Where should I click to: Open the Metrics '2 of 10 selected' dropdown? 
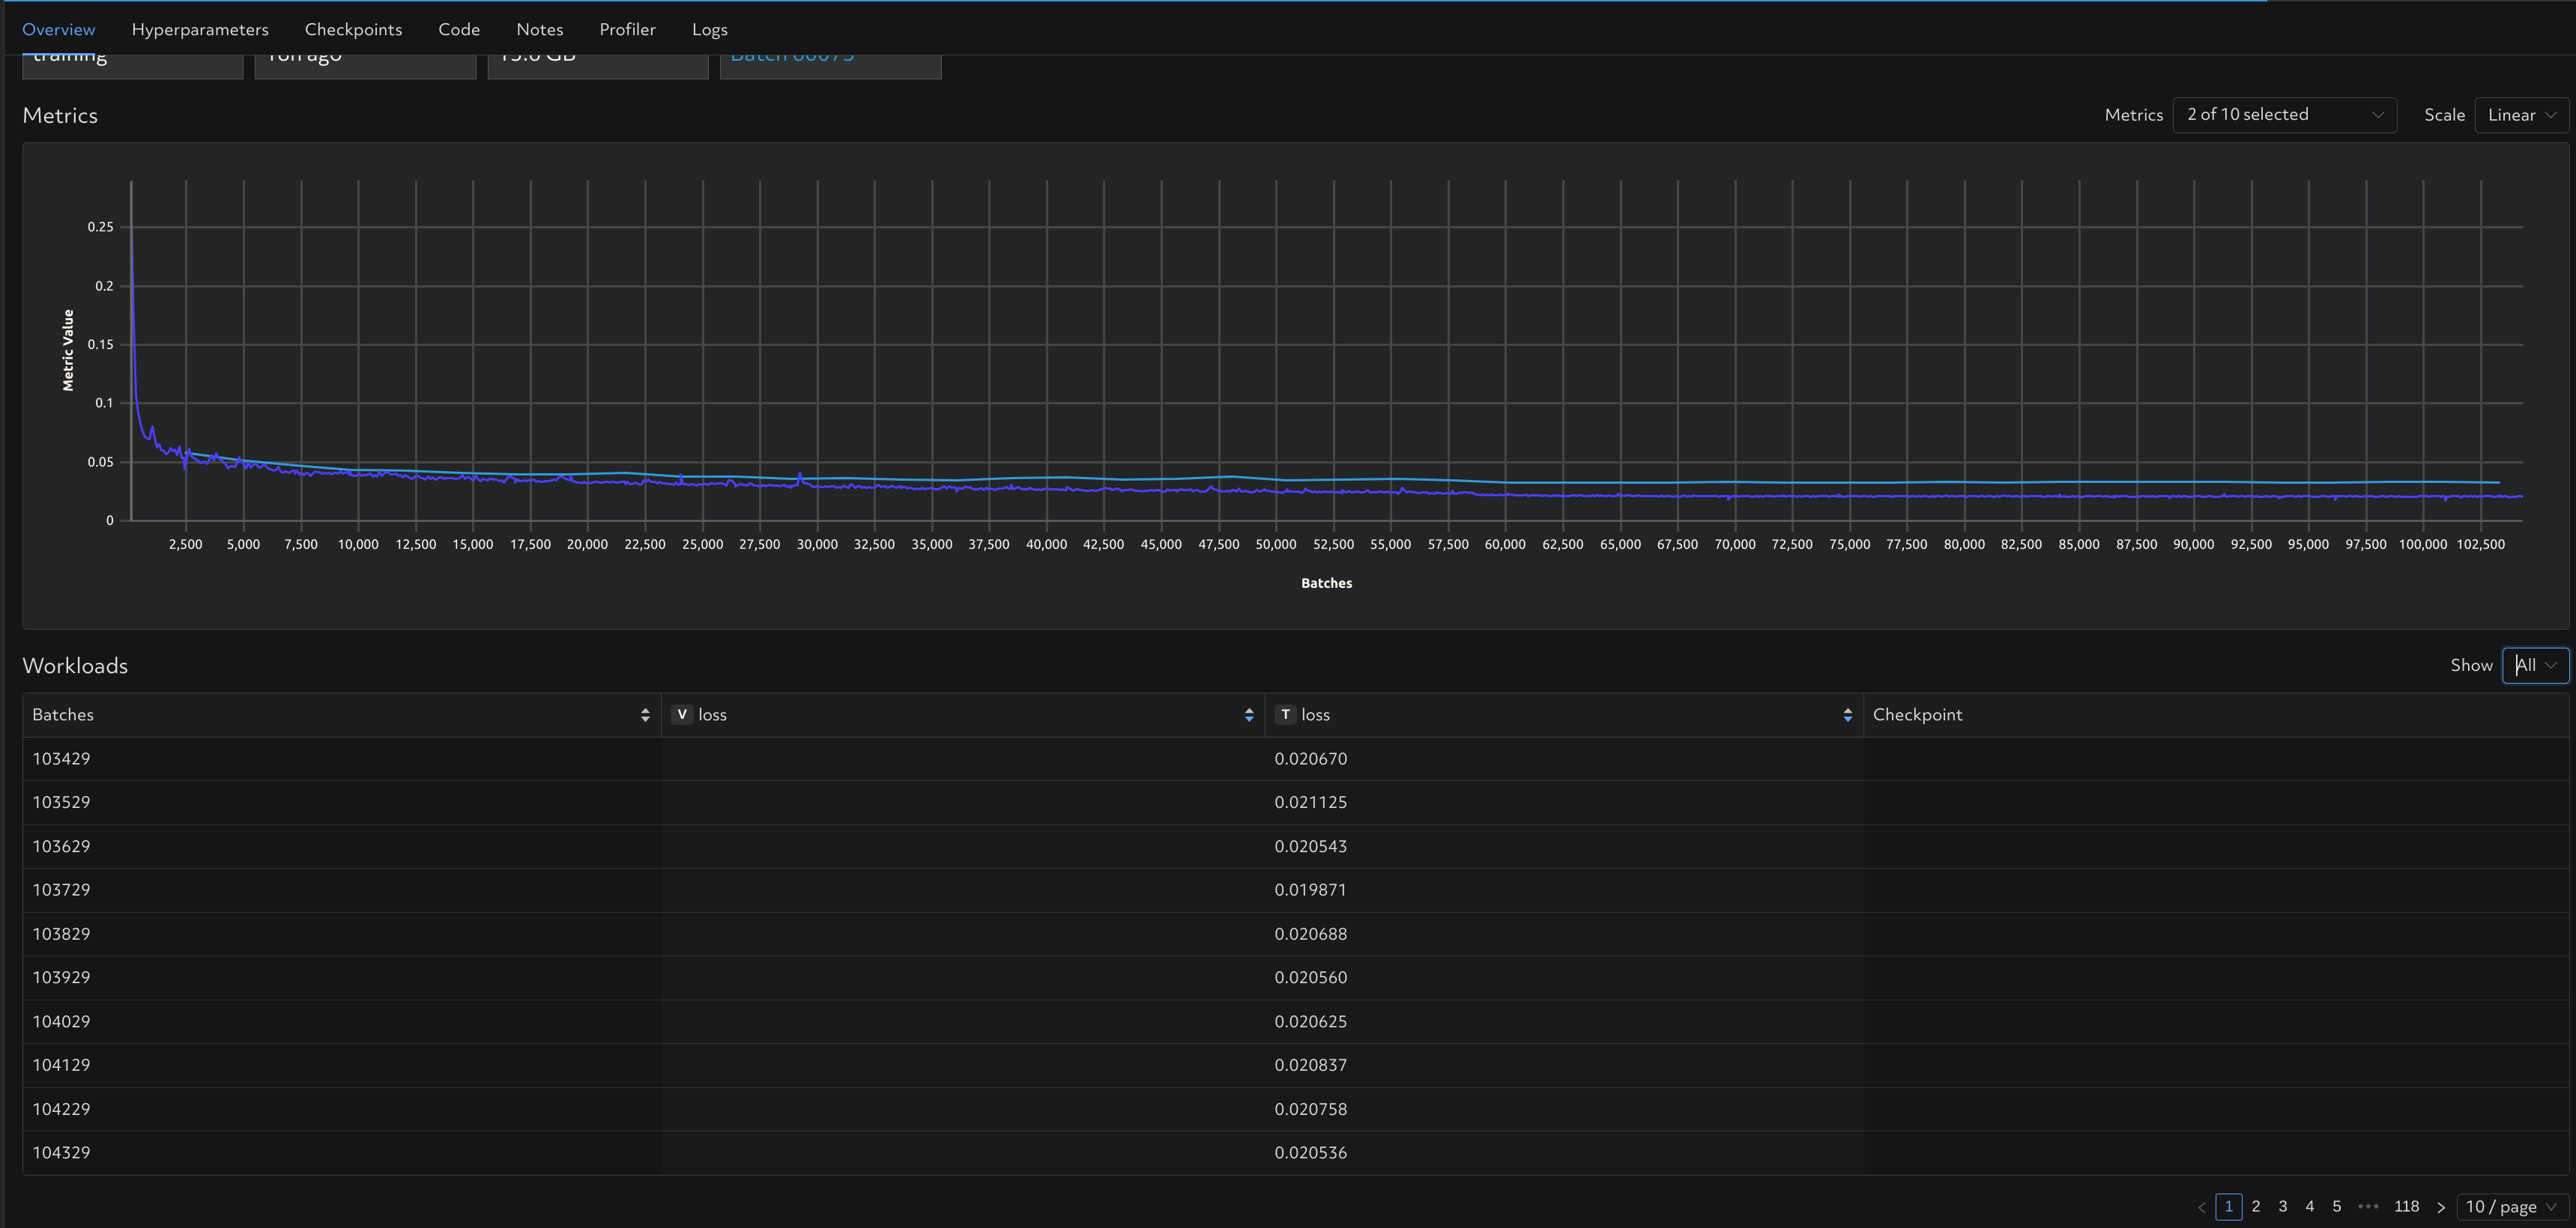tap(2284, 115)
